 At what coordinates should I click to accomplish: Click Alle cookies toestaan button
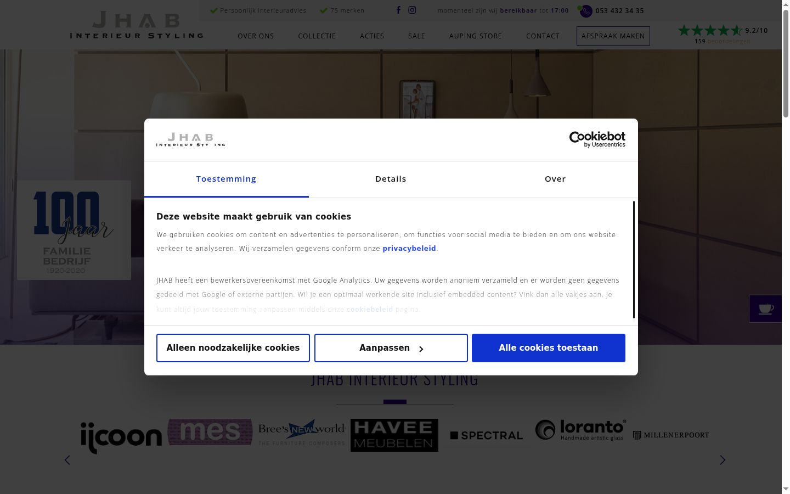point(549,348)
